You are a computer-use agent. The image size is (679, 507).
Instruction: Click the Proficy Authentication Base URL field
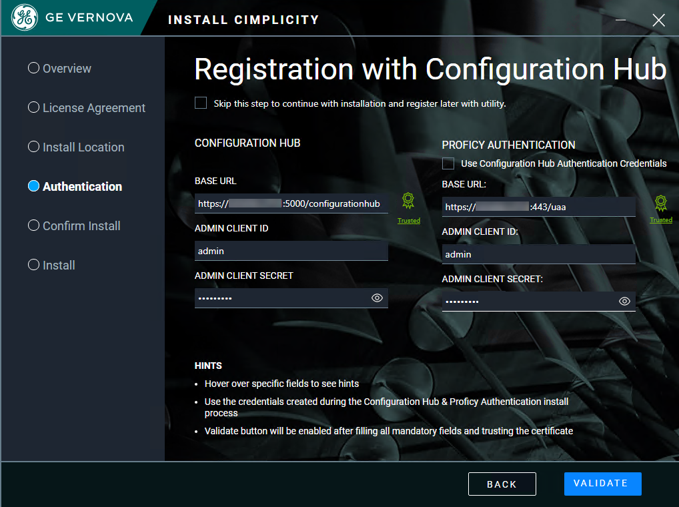point(539,207)
